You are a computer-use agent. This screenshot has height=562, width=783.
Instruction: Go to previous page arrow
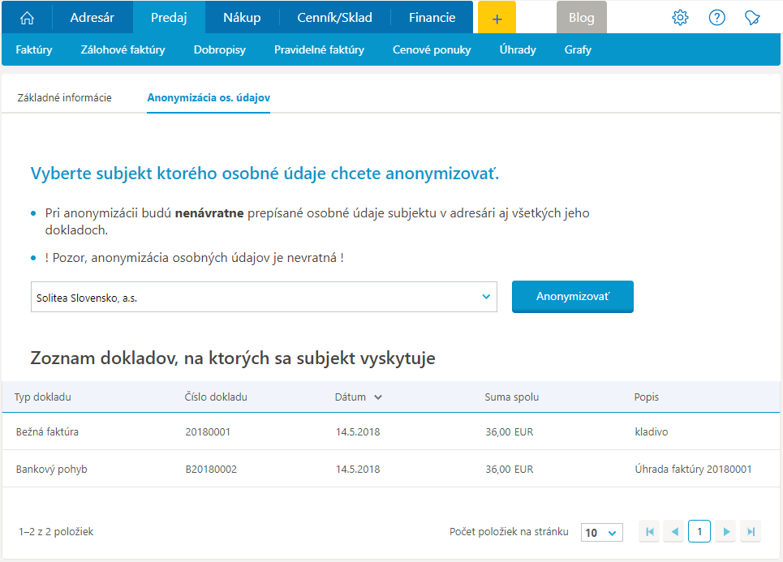tap(674, 532)
